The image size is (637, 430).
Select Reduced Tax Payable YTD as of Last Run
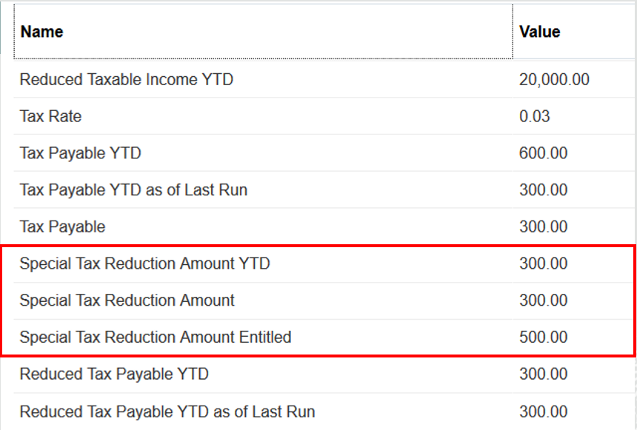[x=167, y=411]
